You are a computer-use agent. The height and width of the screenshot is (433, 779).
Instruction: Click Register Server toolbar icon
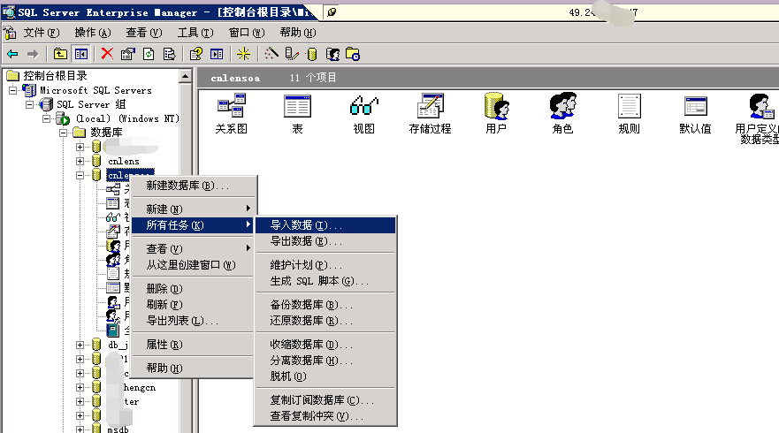coord(292,54)
